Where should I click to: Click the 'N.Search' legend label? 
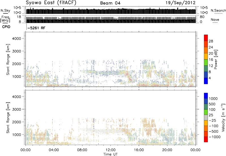tap(218, 10)
